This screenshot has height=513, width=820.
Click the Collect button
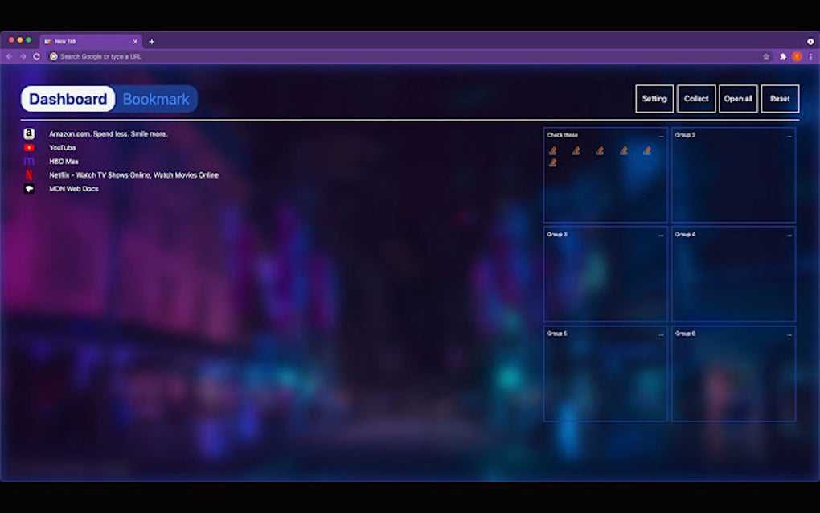coord(696,99)
